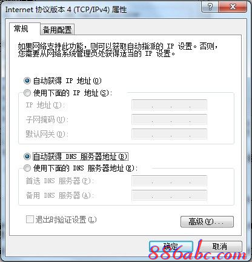Confirm with the 确定 button
Image resolution: width=252 pixels, height=262 pixels.
[171, 247]
